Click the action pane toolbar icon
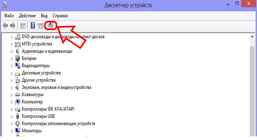 [x=40, y=26]
